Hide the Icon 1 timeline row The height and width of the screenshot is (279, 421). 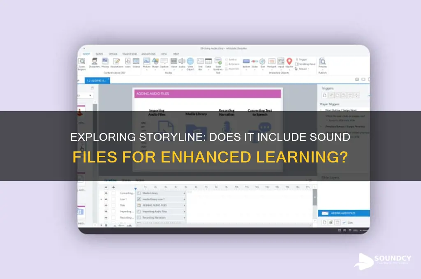click(x=106, y=199)
